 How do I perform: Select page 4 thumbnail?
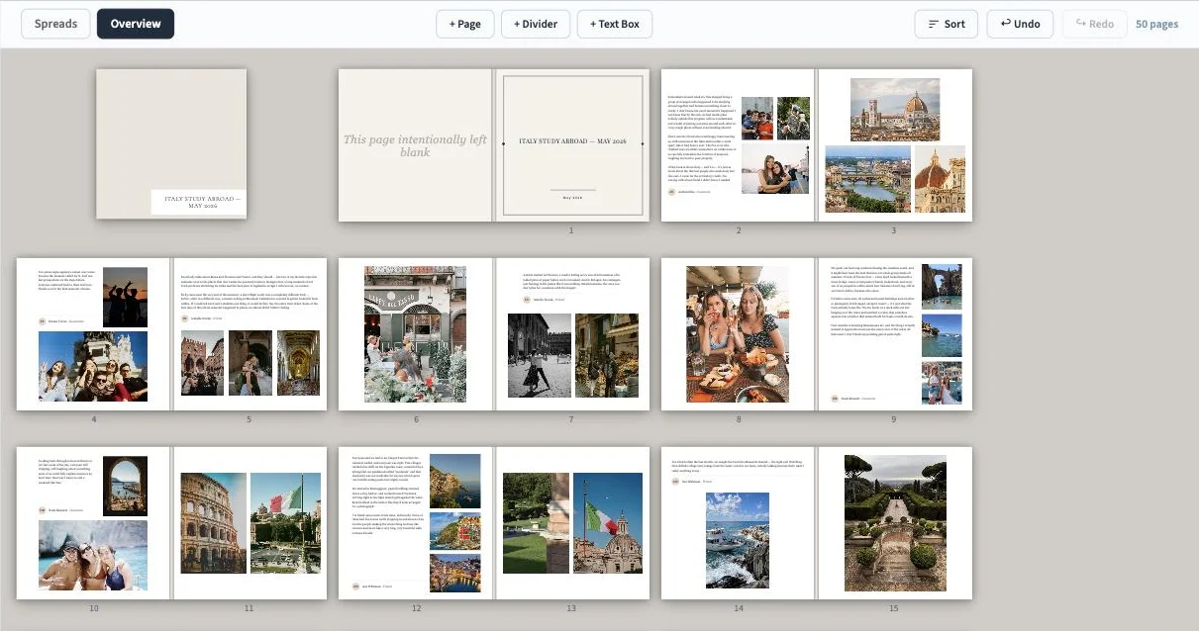[93, 334]
